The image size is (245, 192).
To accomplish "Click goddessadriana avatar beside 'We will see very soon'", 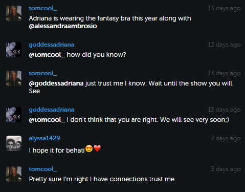I will pos(14,115).
